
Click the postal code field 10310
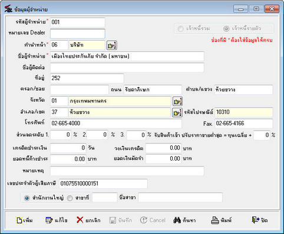tap(244, 112)
